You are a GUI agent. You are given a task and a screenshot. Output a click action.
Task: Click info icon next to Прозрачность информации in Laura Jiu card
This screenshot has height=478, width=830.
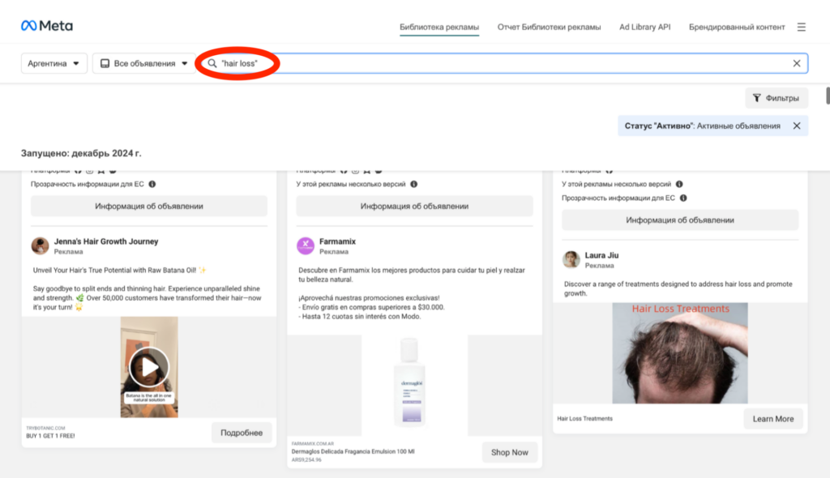point(683,198)
